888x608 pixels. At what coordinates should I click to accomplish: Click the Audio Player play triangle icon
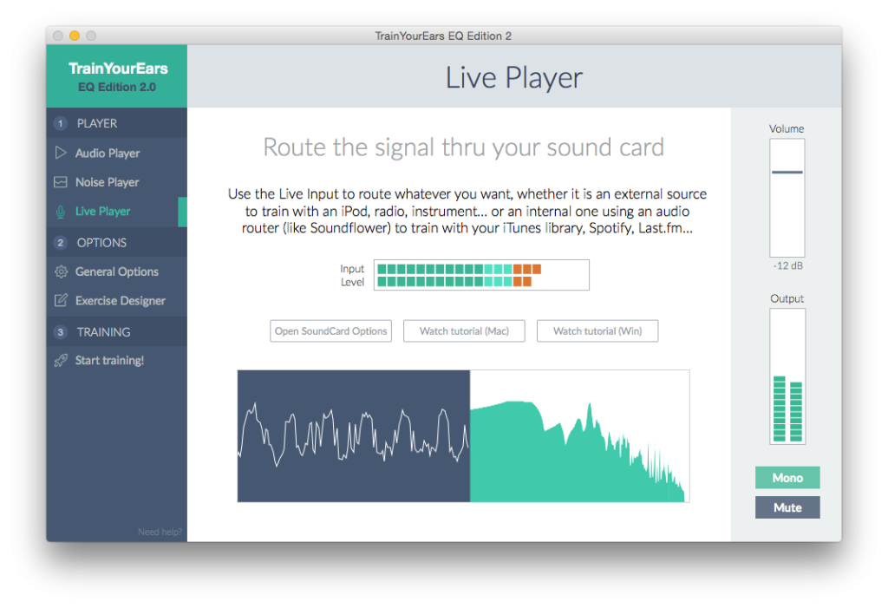click(x=60, y=153)
